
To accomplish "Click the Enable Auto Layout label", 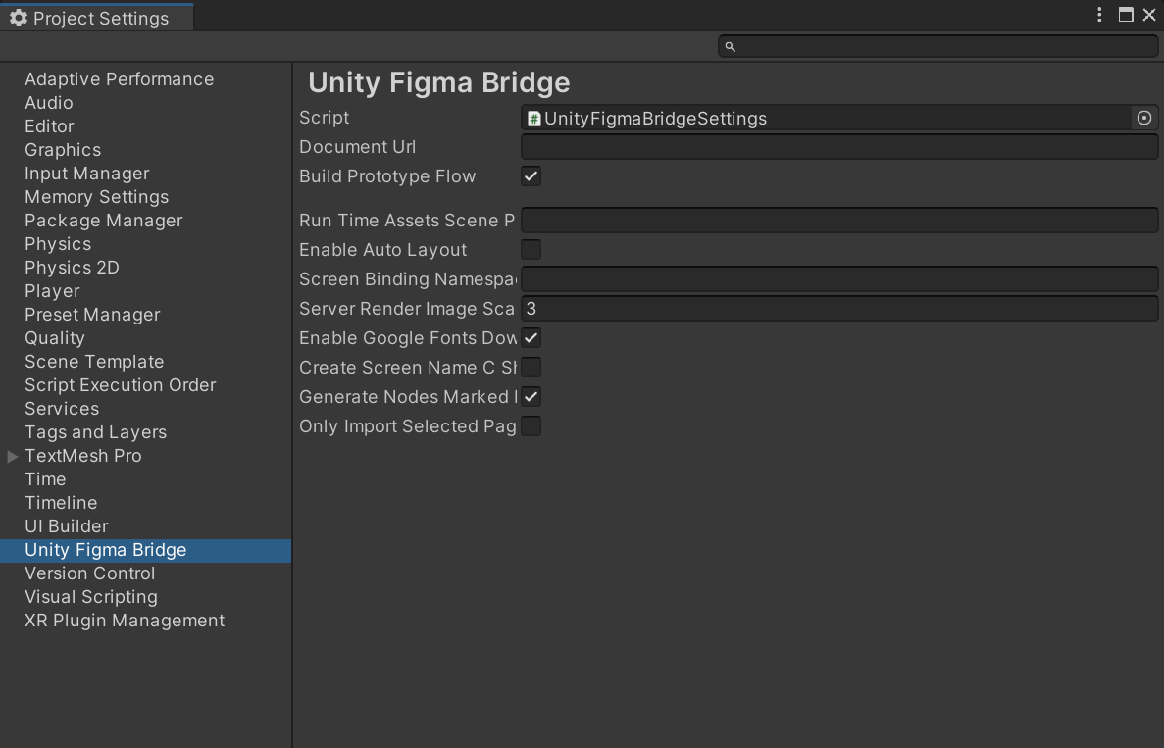I will pyautogui.click(x=383, y=250).
